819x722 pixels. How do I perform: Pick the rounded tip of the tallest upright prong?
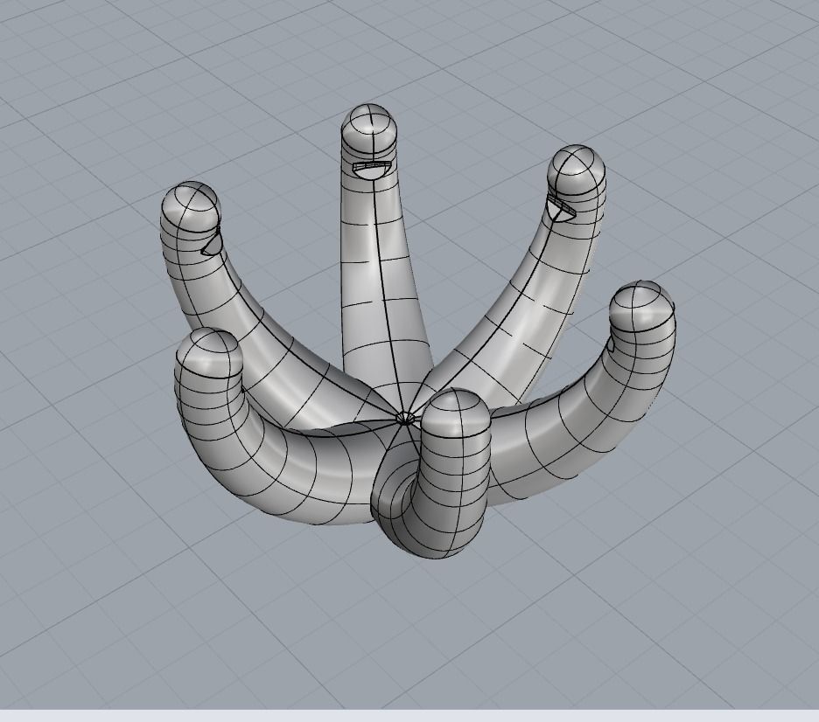pyautogui.click(x=369, y=130)
